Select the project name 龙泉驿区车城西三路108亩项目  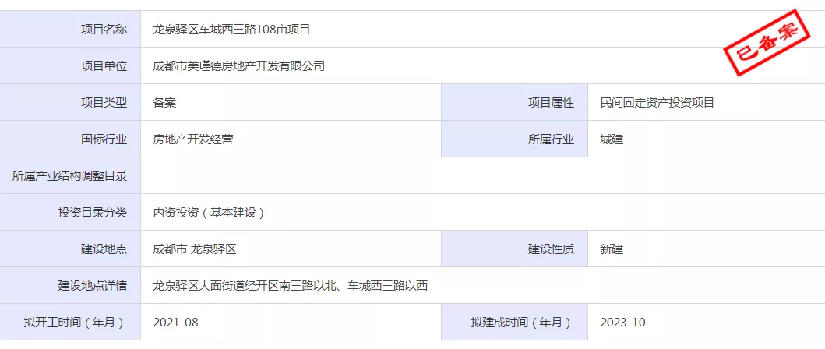[x=231, y=30]
